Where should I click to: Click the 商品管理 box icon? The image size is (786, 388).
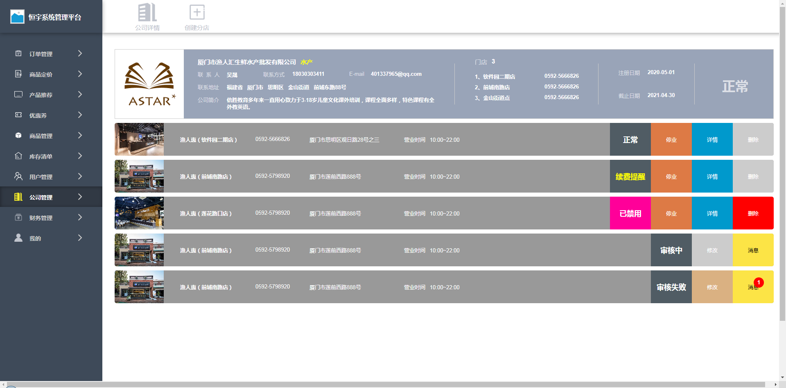[18, 135]
